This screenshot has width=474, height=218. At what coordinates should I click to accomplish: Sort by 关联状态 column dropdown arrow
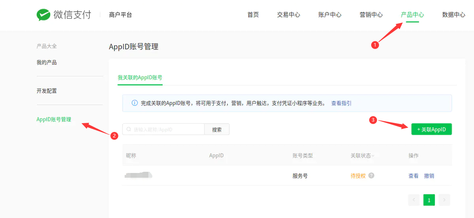tap(373, 156)
